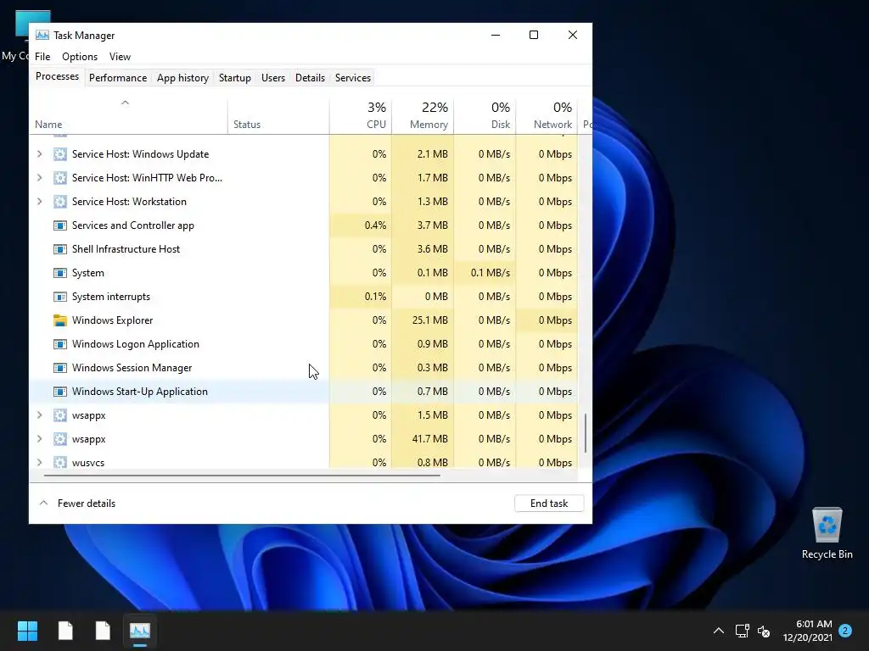Expand the wsappx 1.5 MB group
This screenshot has width=869, height=651.
pos(39,415)
